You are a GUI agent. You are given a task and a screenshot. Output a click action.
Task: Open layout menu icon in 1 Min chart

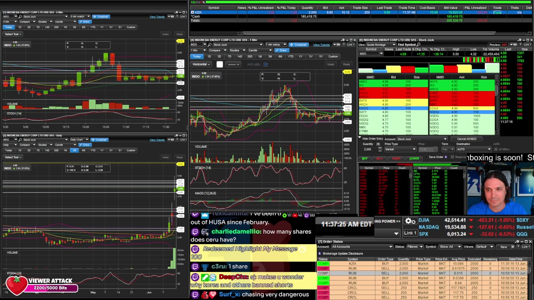point(337,45)
